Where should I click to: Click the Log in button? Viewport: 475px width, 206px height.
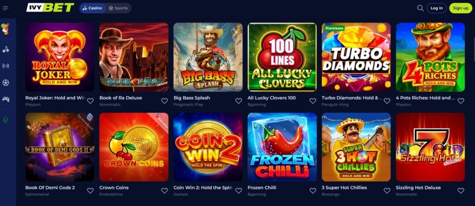[x=436, y=8]
